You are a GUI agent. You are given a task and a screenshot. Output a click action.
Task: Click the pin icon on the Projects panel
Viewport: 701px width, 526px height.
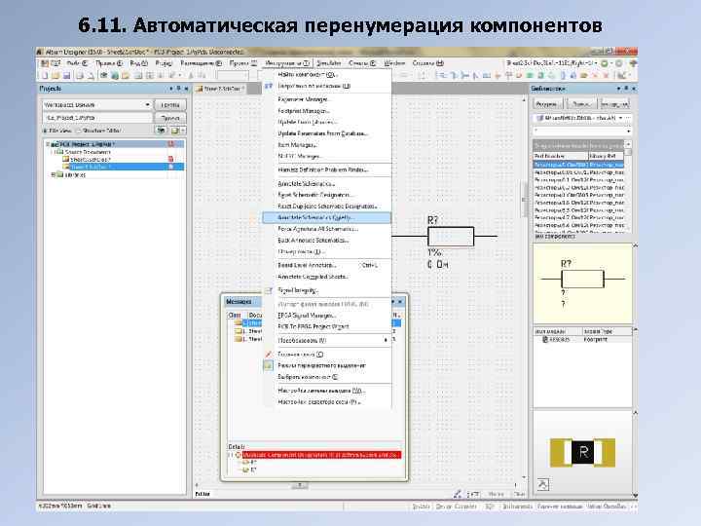tap(178, 89)
